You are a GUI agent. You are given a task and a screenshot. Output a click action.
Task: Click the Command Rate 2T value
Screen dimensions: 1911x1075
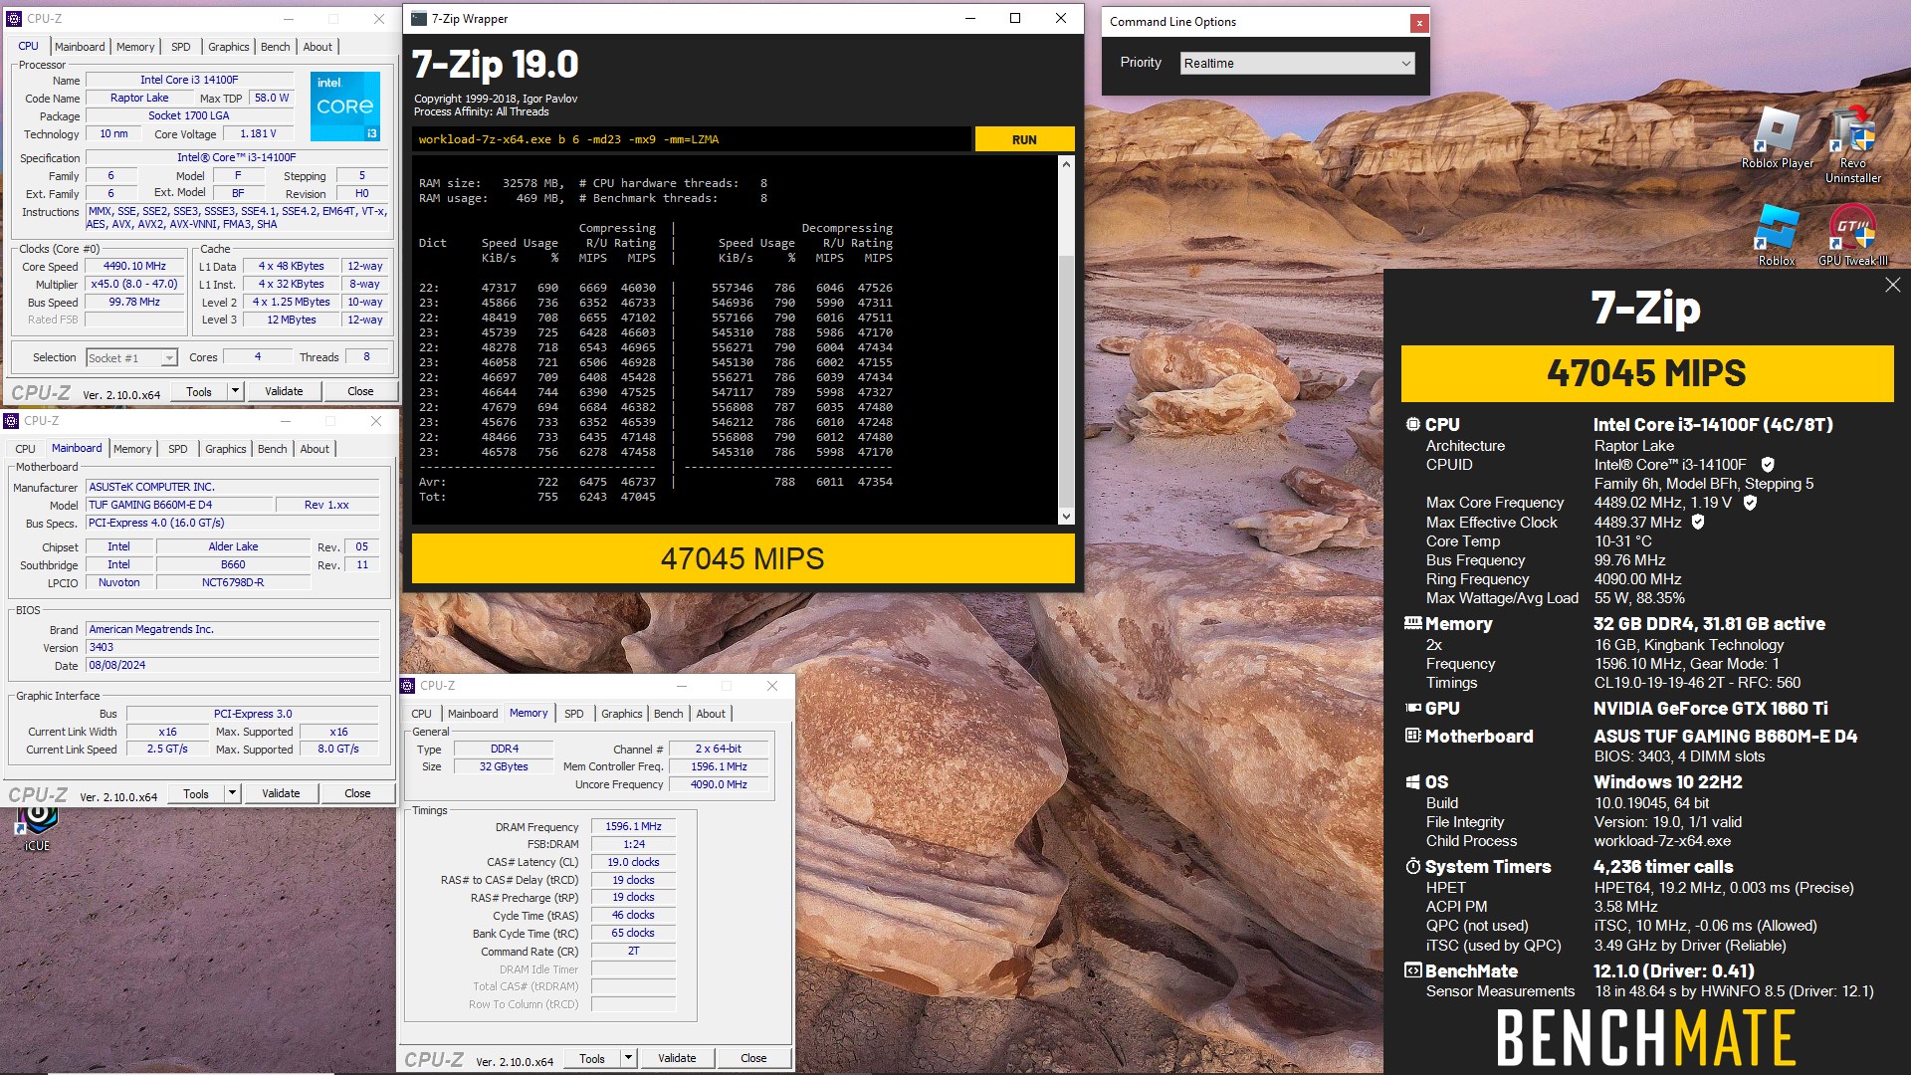coord(634,951)
